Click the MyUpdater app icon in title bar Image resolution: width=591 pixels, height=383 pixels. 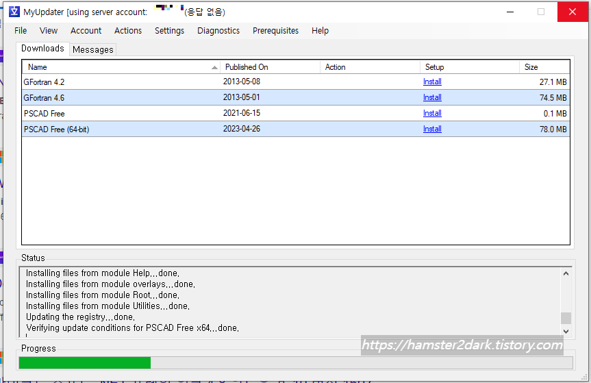[14, 12]
